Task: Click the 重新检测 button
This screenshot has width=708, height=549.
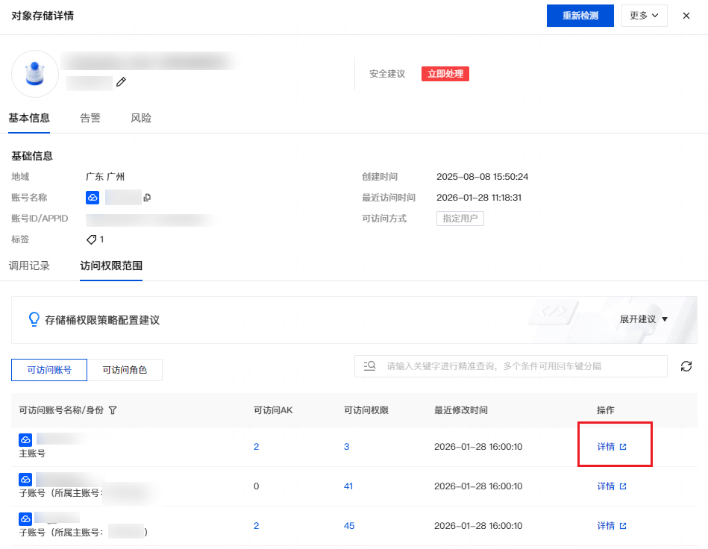Action: click(x=580, y=16)
